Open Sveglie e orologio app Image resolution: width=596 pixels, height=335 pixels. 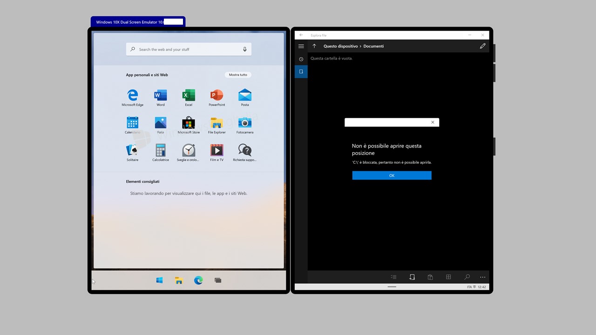click(189, 153)
